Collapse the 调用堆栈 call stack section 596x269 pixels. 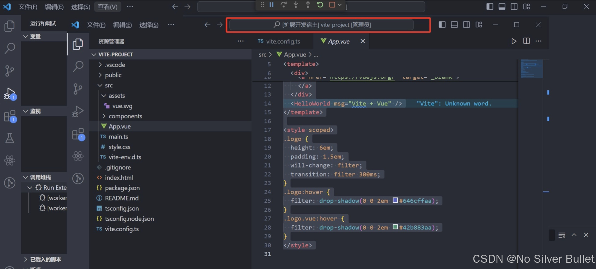point(26,177)
